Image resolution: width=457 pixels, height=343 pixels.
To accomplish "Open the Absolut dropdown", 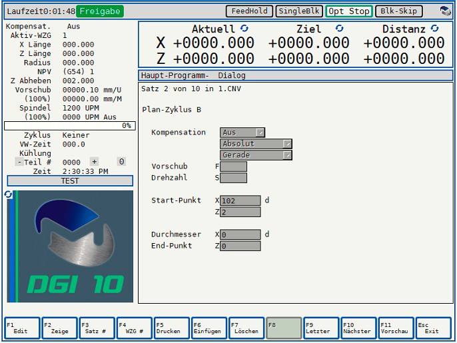I will pyautogui.click(x=256, y=144).
